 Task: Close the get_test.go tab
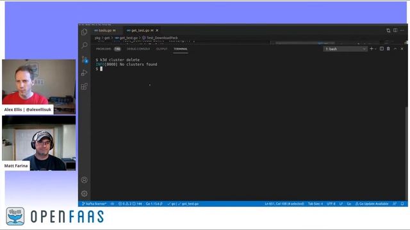click(x=157, y=31)
